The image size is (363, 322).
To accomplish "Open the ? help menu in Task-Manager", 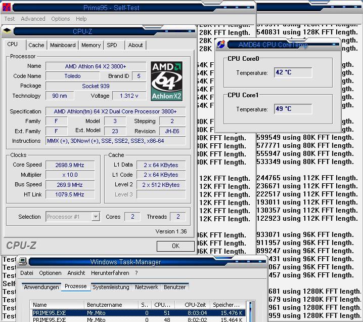I will [x=137, y=273].
